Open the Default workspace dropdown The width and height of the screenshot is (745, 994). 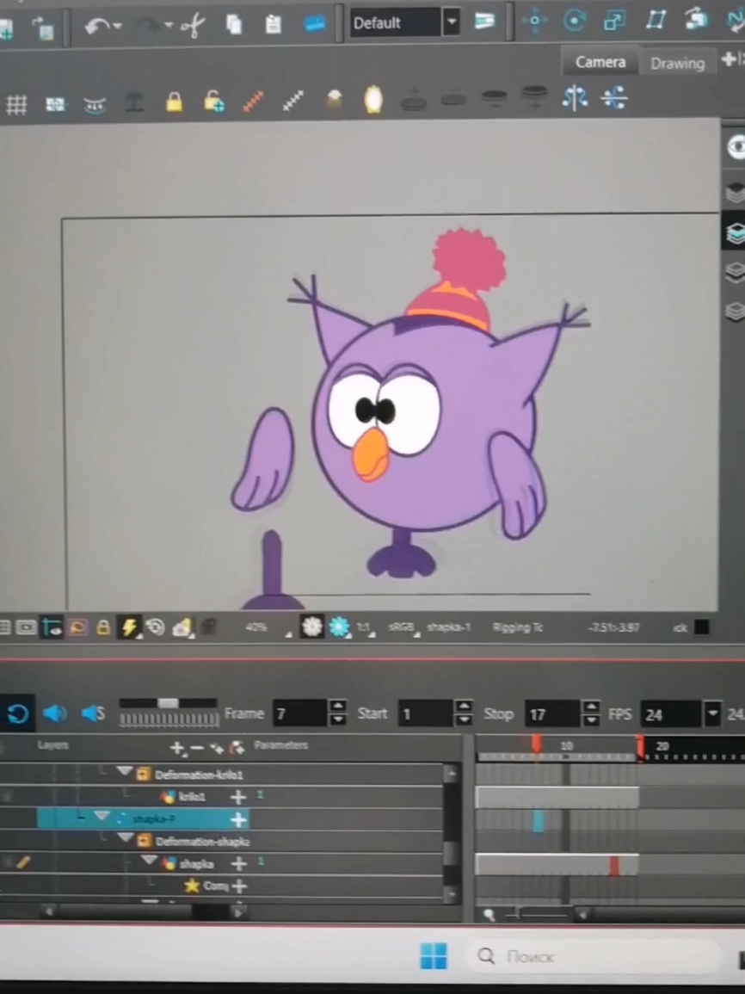pyautogui.click(x=451, y=22)
